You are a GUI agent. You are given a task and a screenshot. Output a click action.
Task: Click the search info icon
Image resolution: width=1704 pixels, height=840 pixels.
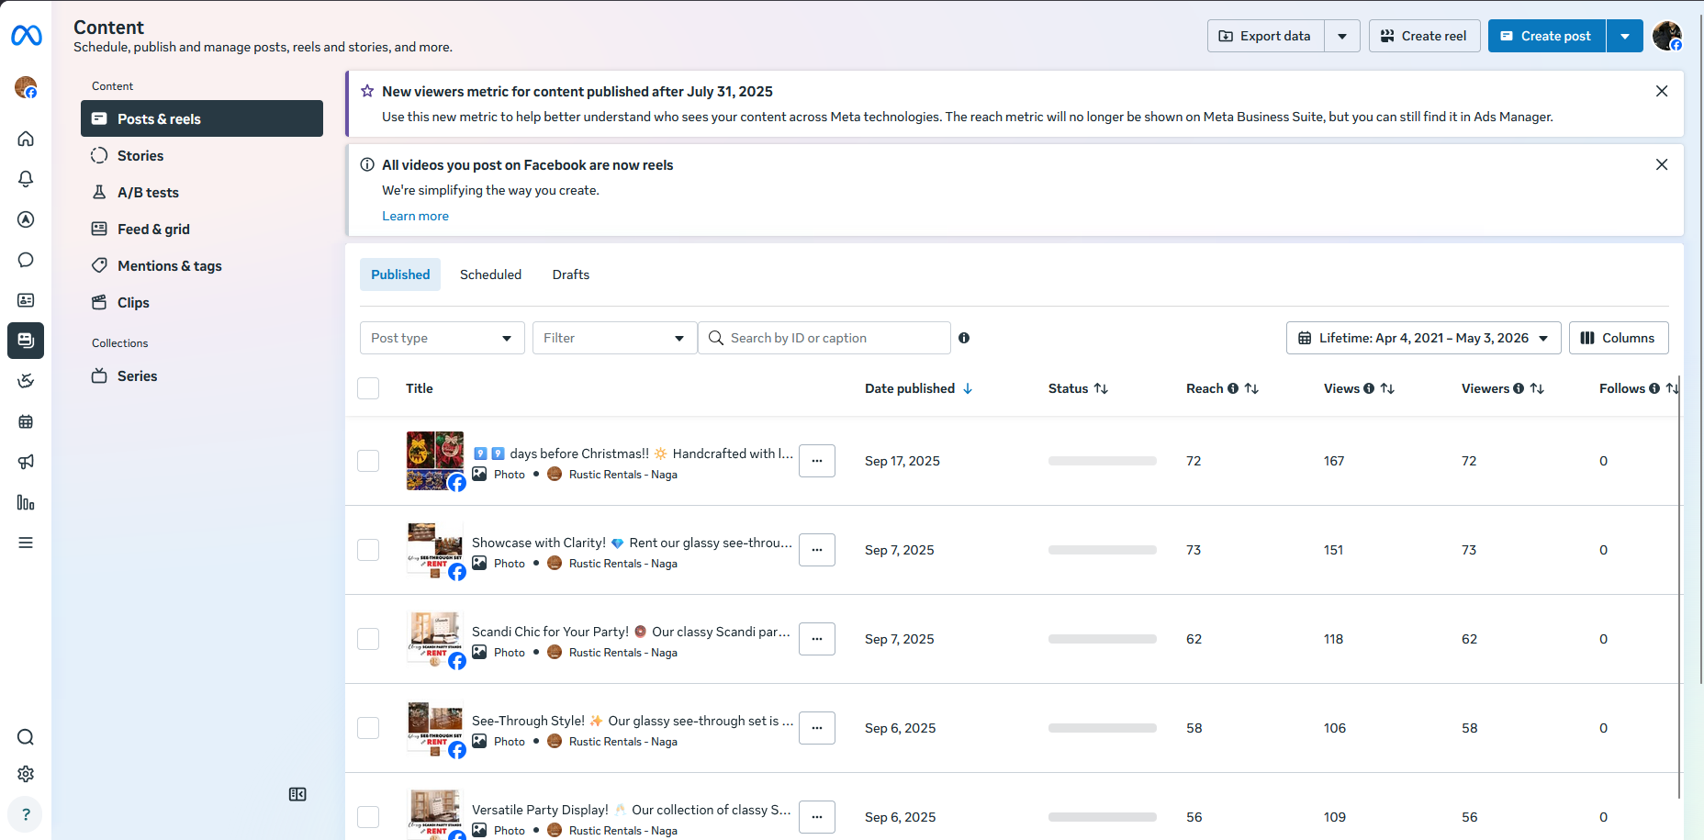pos(964,338)
